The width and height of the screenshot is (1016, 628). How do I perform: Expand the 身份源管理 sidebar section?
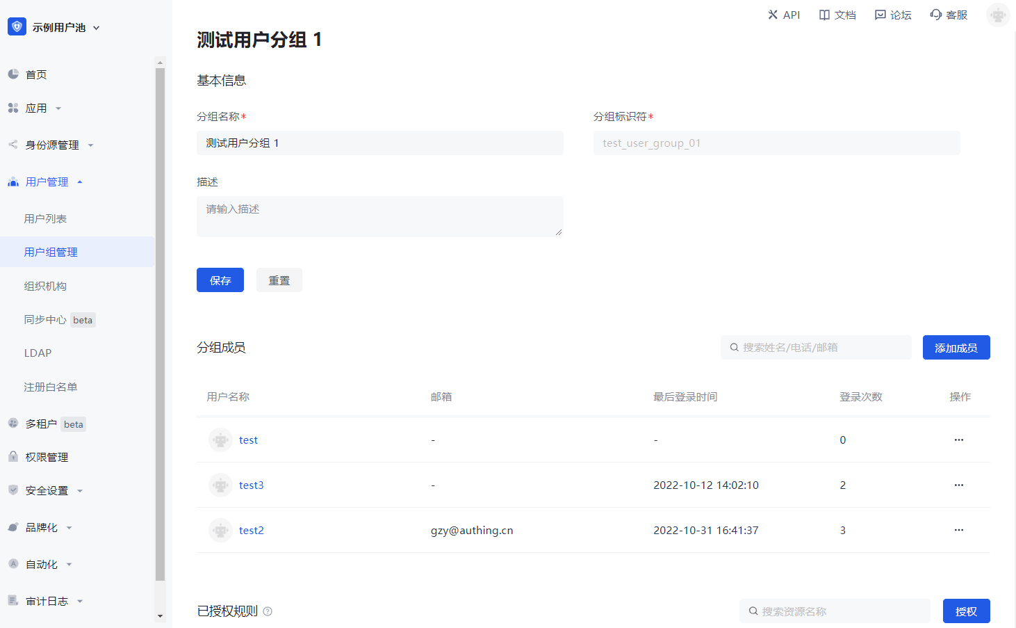90,145
